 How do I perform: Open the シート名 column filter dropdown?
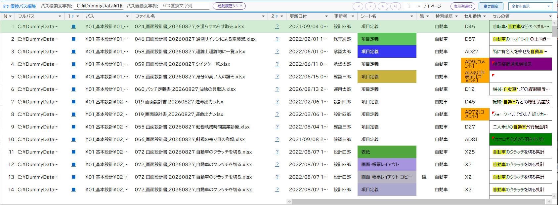pos(412,16)
